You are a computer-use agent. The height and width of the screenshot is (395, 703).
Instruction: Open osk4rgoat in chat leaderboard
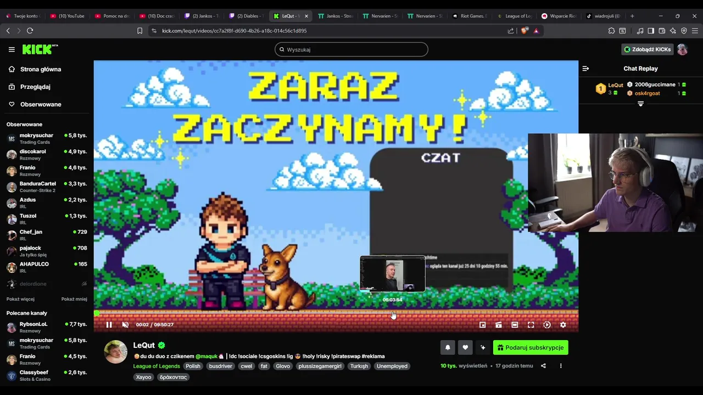pos(647,93)
